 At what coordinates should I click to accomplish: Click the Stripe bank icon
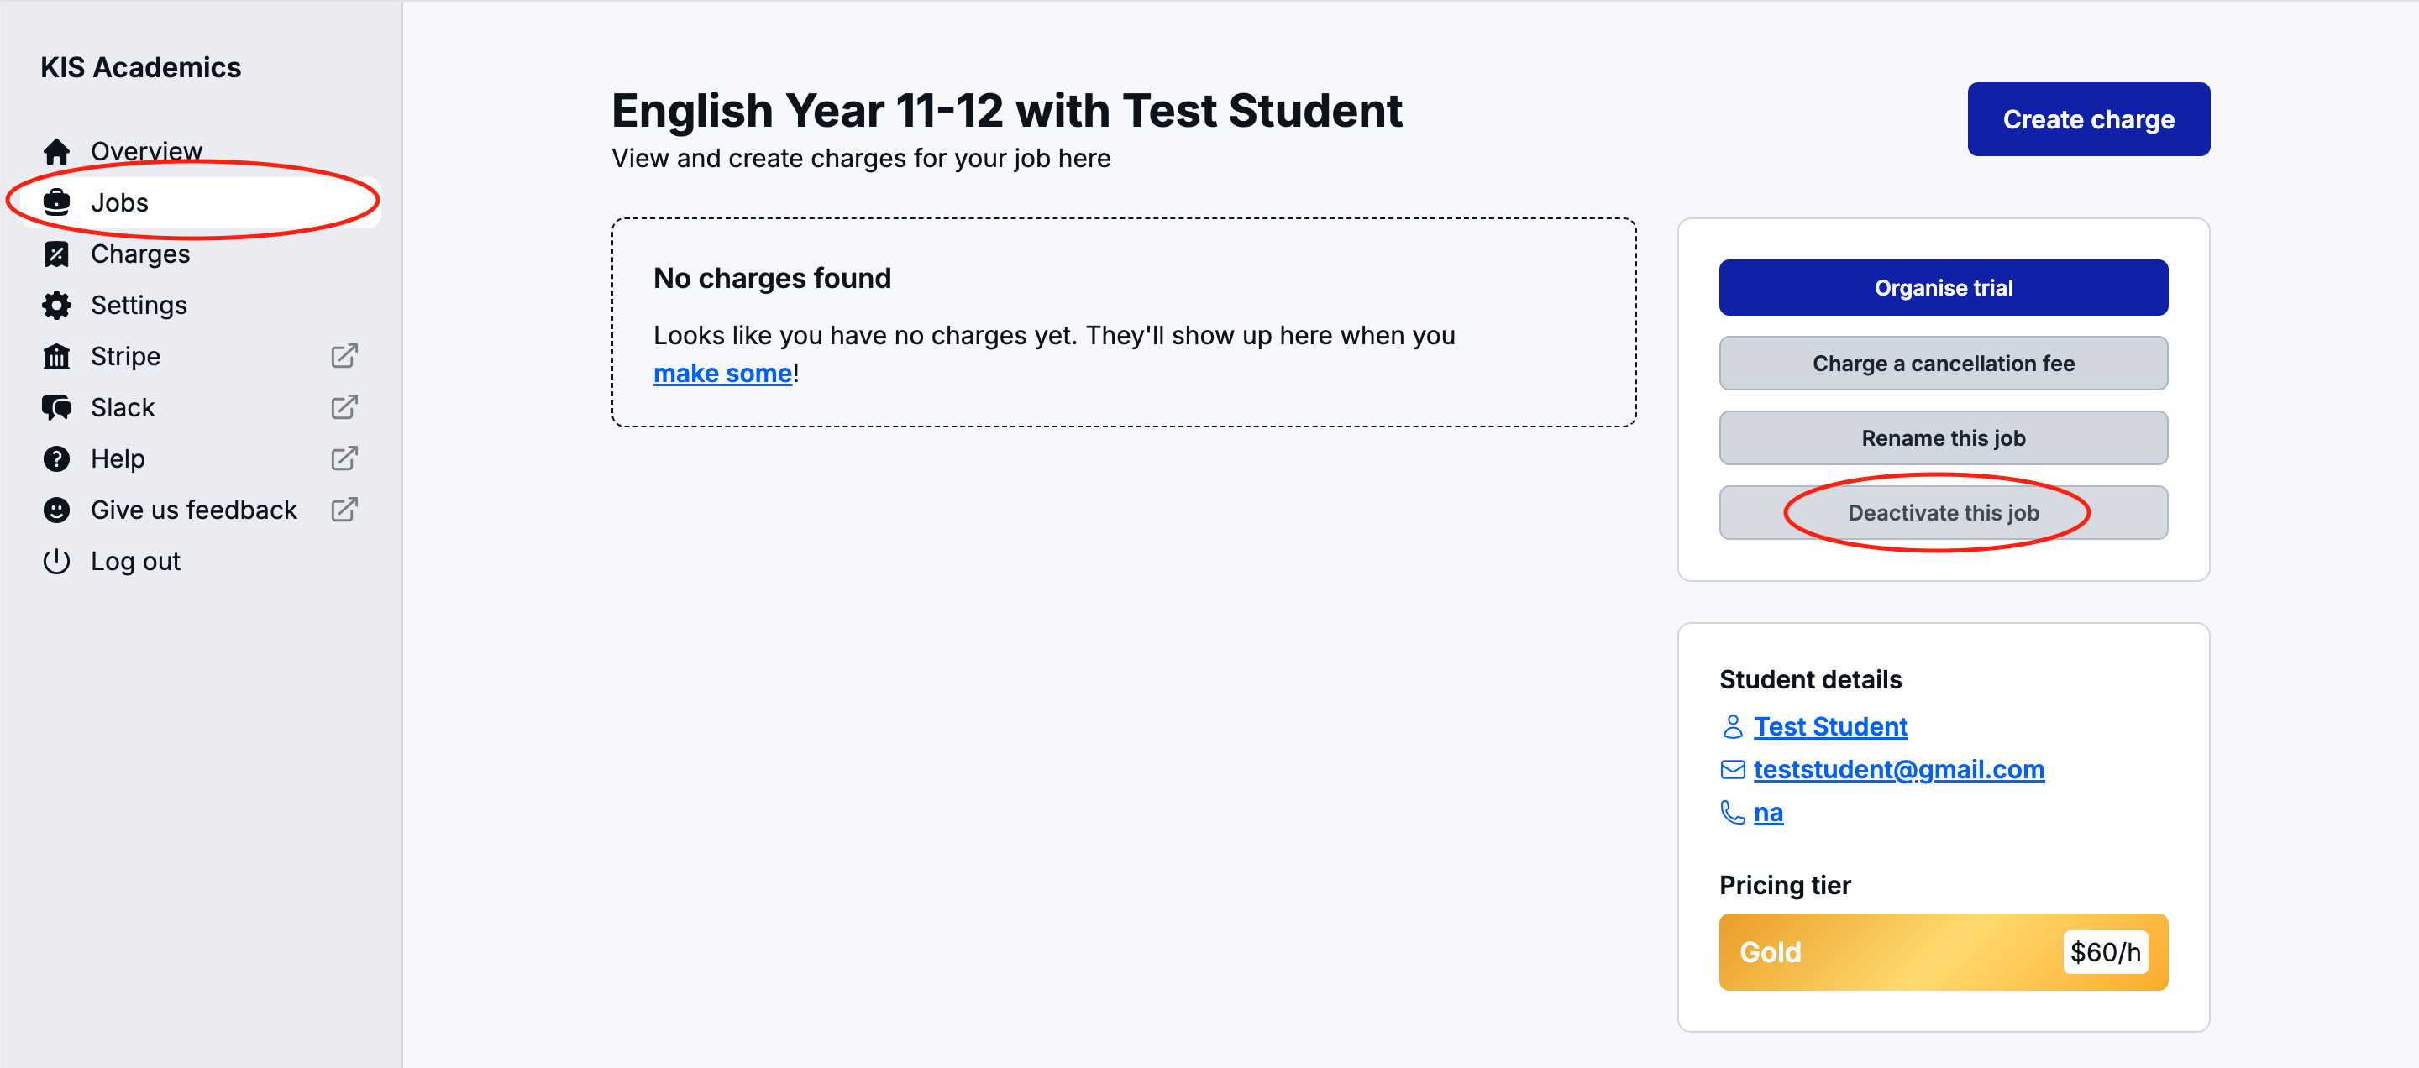point(56,357)
